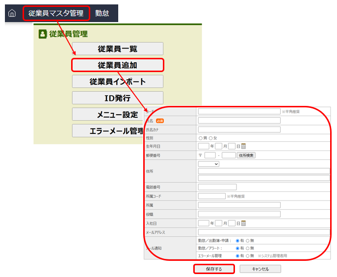Select the 男 gender radio button
This screenshot has width=337, height=277.
(201, 138)
